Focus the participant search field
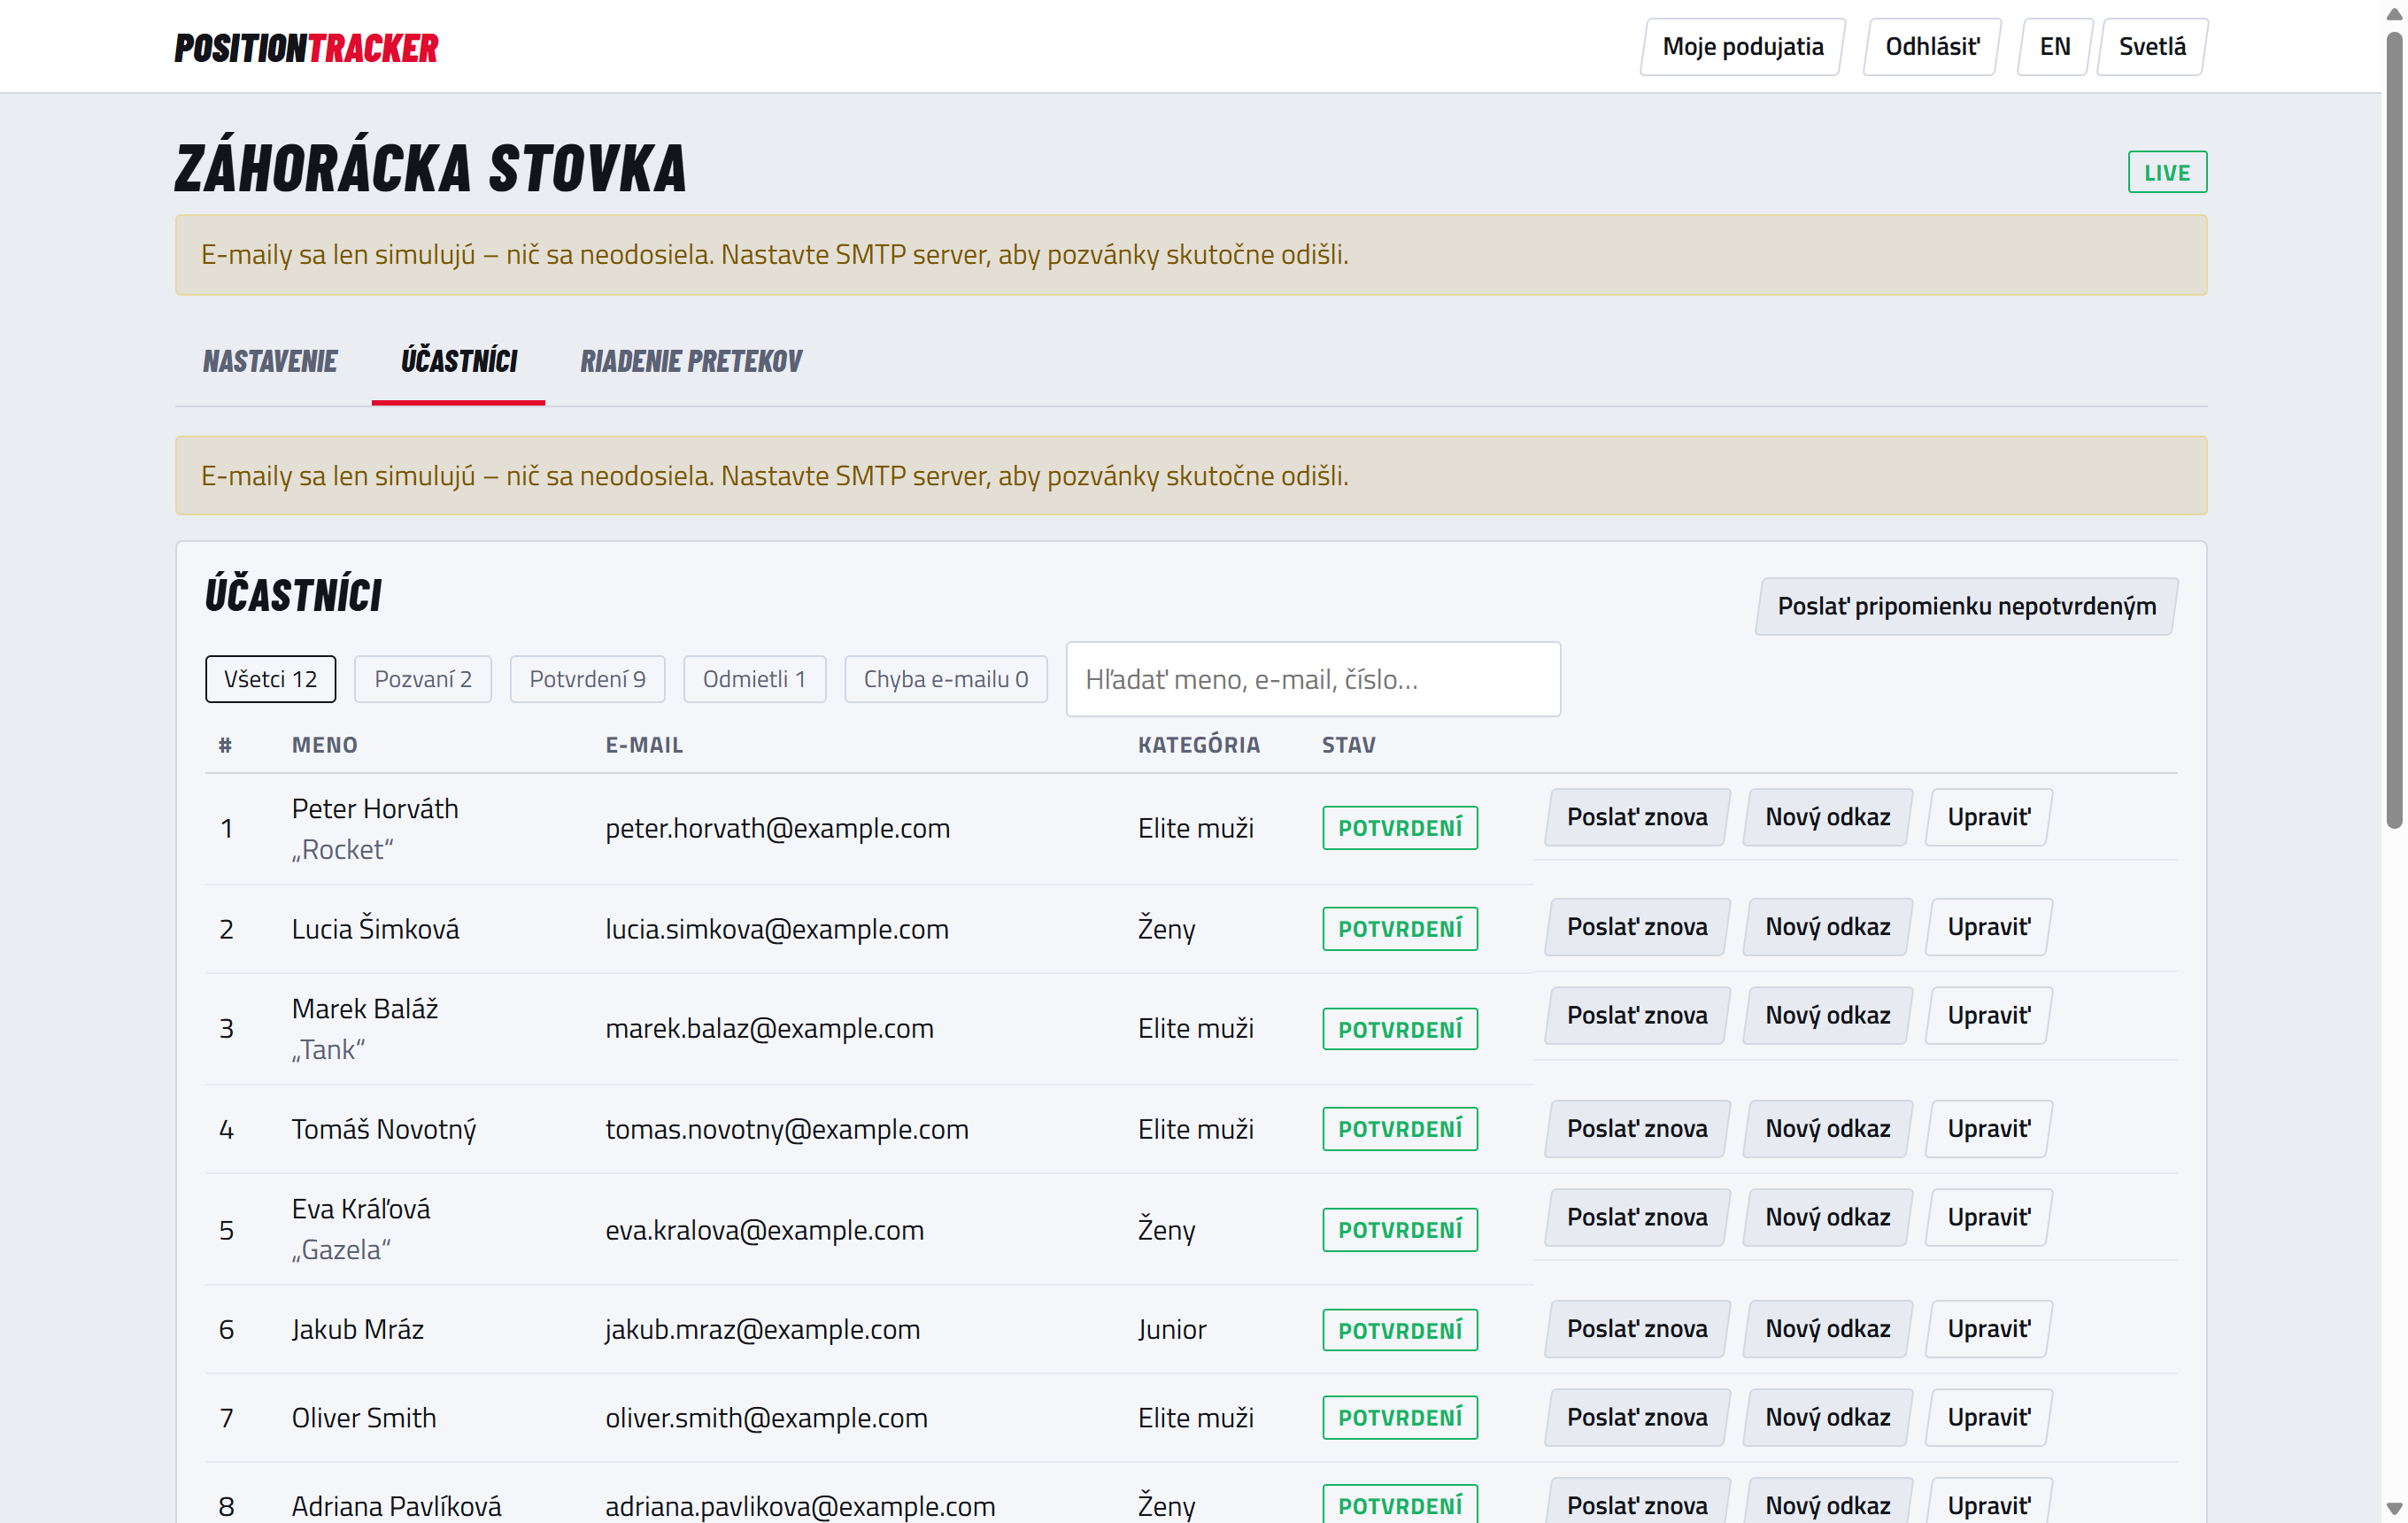 (x=1312, y=679)
